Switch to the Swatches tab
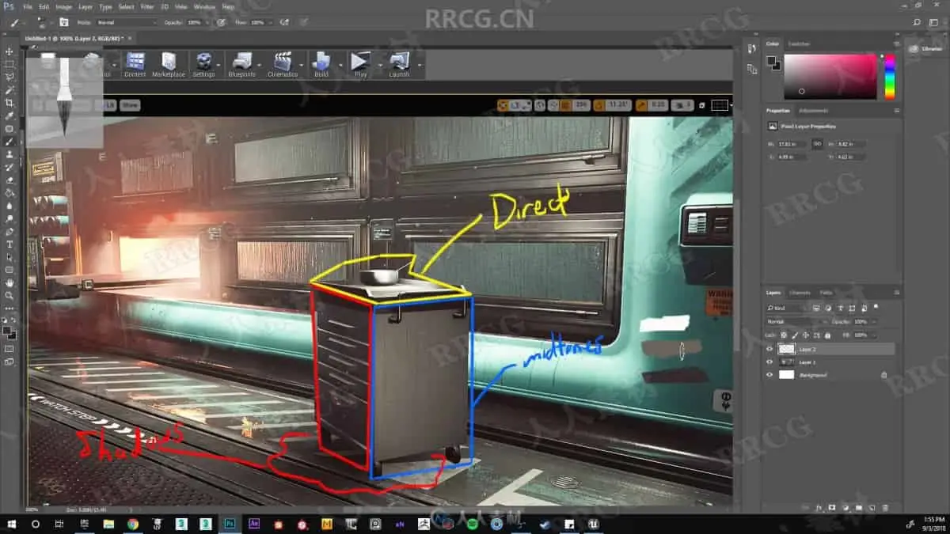Image resolution: width=950 pixels, height=534 pixels. 799,44
